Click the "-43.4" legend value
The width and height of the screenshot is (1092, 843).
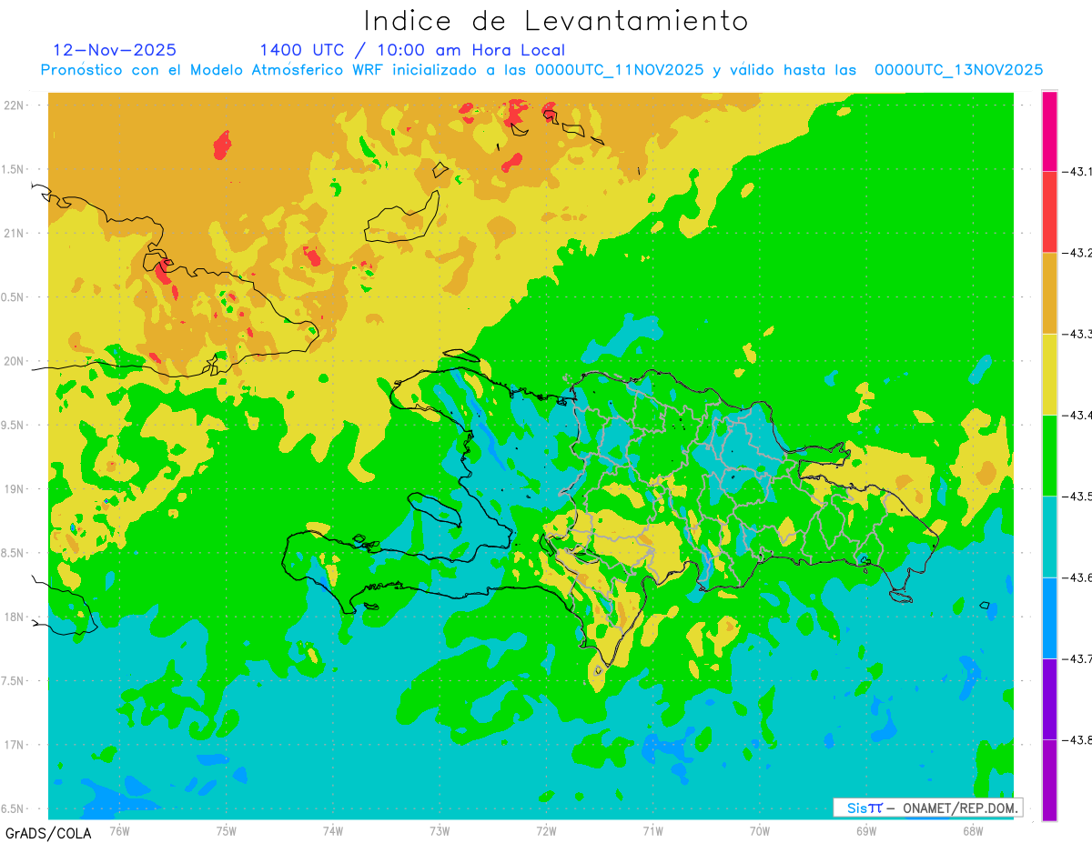pyautogui.click(x=1077, y=415)
